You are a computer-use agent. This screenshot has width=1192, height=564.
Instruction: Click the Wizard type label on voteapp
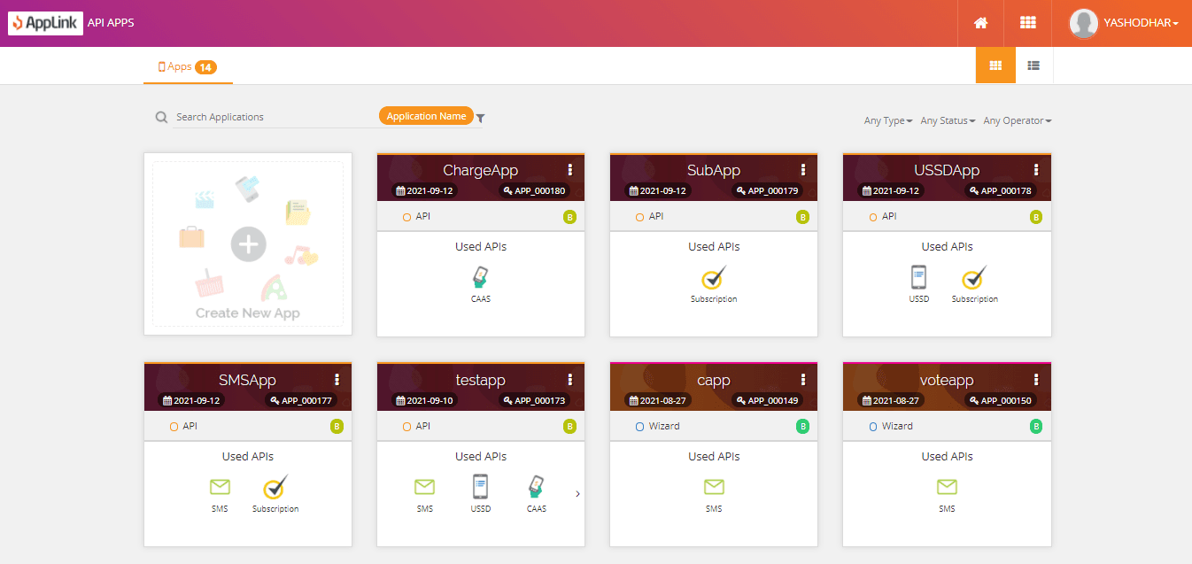(897, 427)
